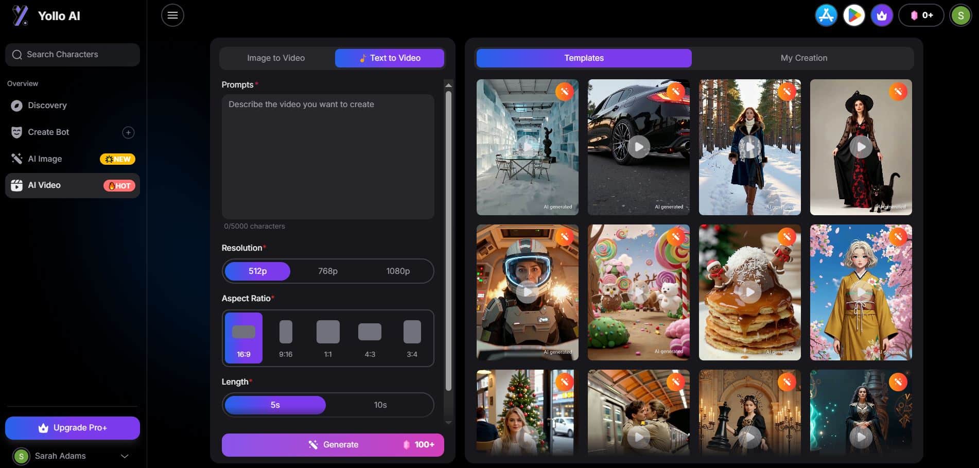Click orange wand icon on Christmas tree template
This screenshot has height=468, width=979.
(565, 382)
